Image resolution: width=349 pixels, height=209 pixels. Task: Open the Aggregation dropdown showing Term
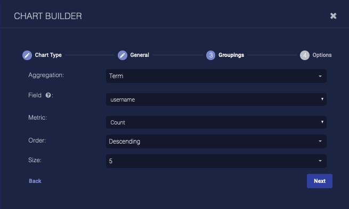216,76
